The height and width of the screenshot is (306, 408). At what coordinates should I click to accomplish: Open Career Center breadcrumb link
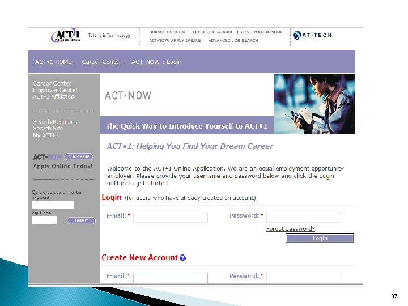[x=101, y=62]
